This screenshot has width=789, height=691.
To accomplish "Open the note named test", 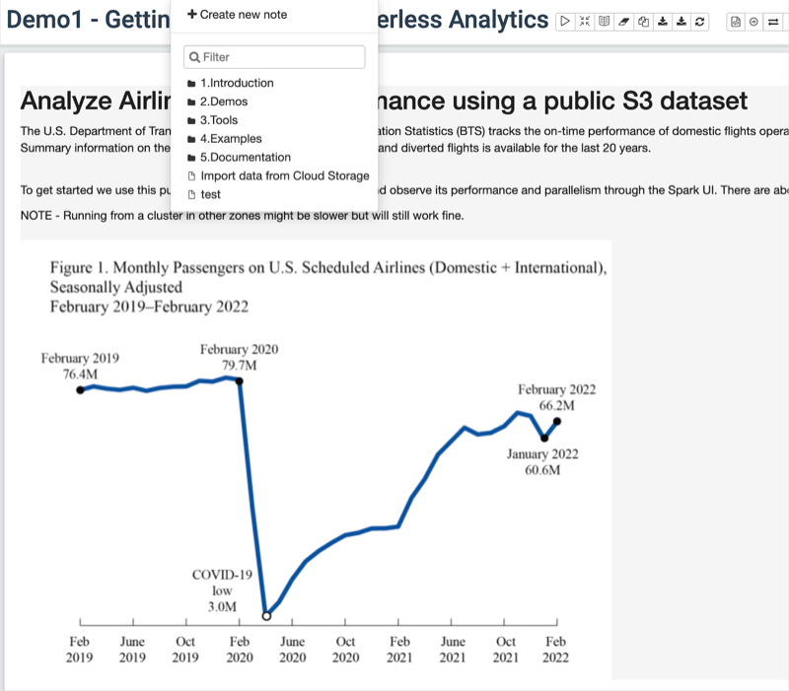I will coord(210,194).
